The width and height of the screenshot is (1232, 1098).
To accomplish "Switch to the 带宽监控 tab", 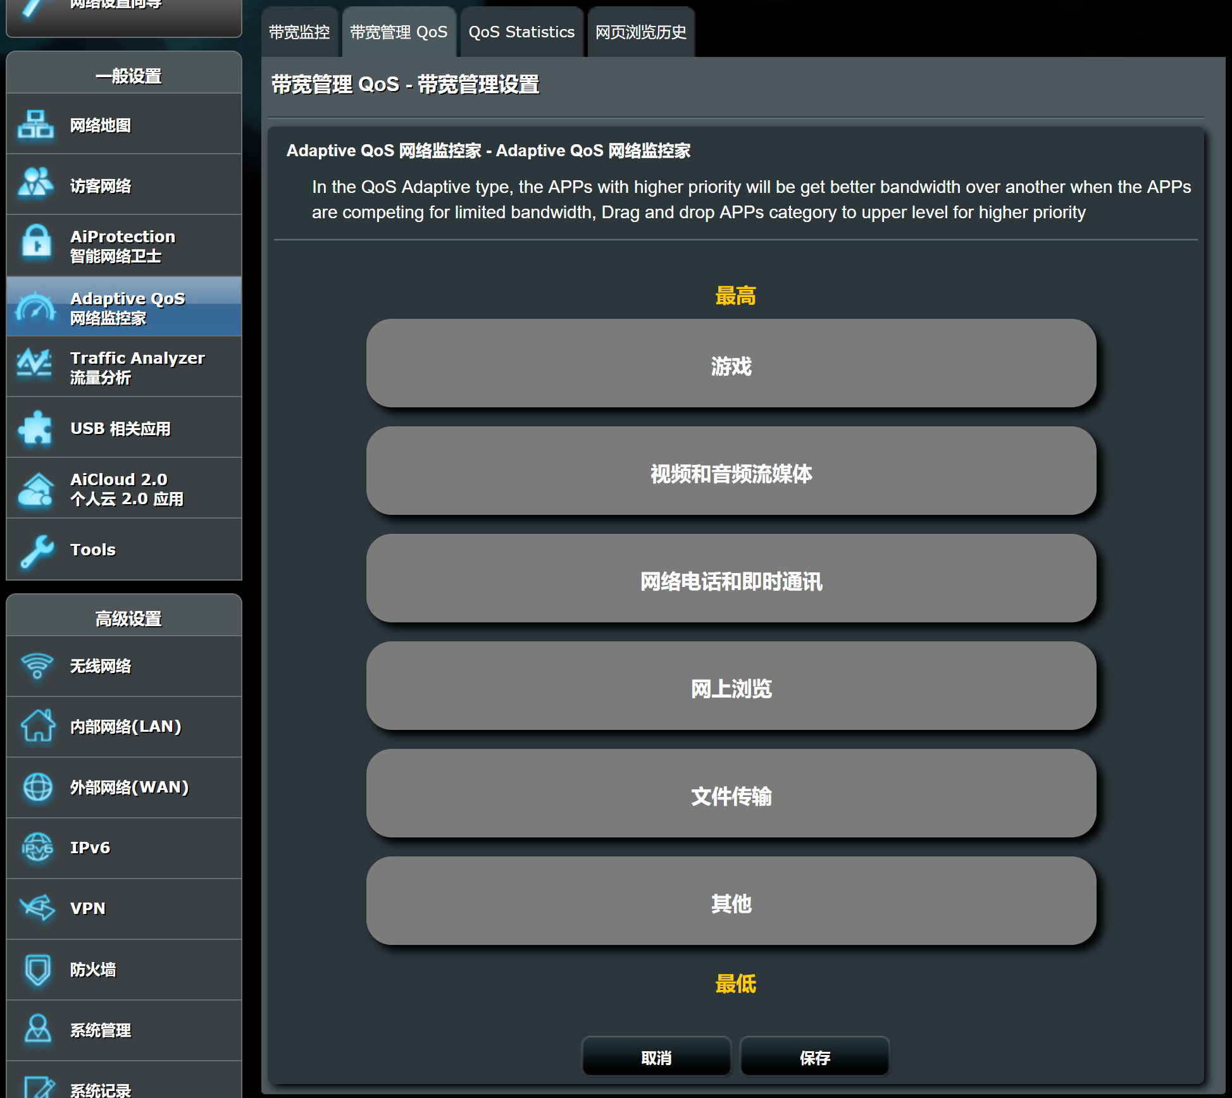I will (x=299, y=32).
